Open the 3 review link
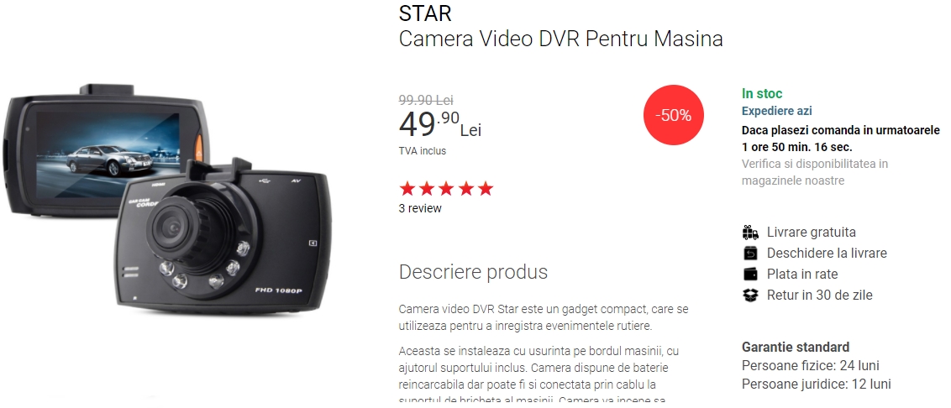951x408 pixels. (x=420, y=208)
